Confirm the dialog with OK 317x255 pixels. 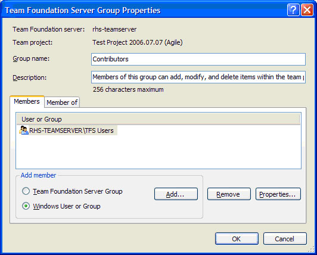click(237, 239)
